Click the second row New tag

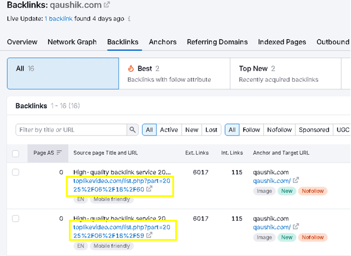(287, 237)
